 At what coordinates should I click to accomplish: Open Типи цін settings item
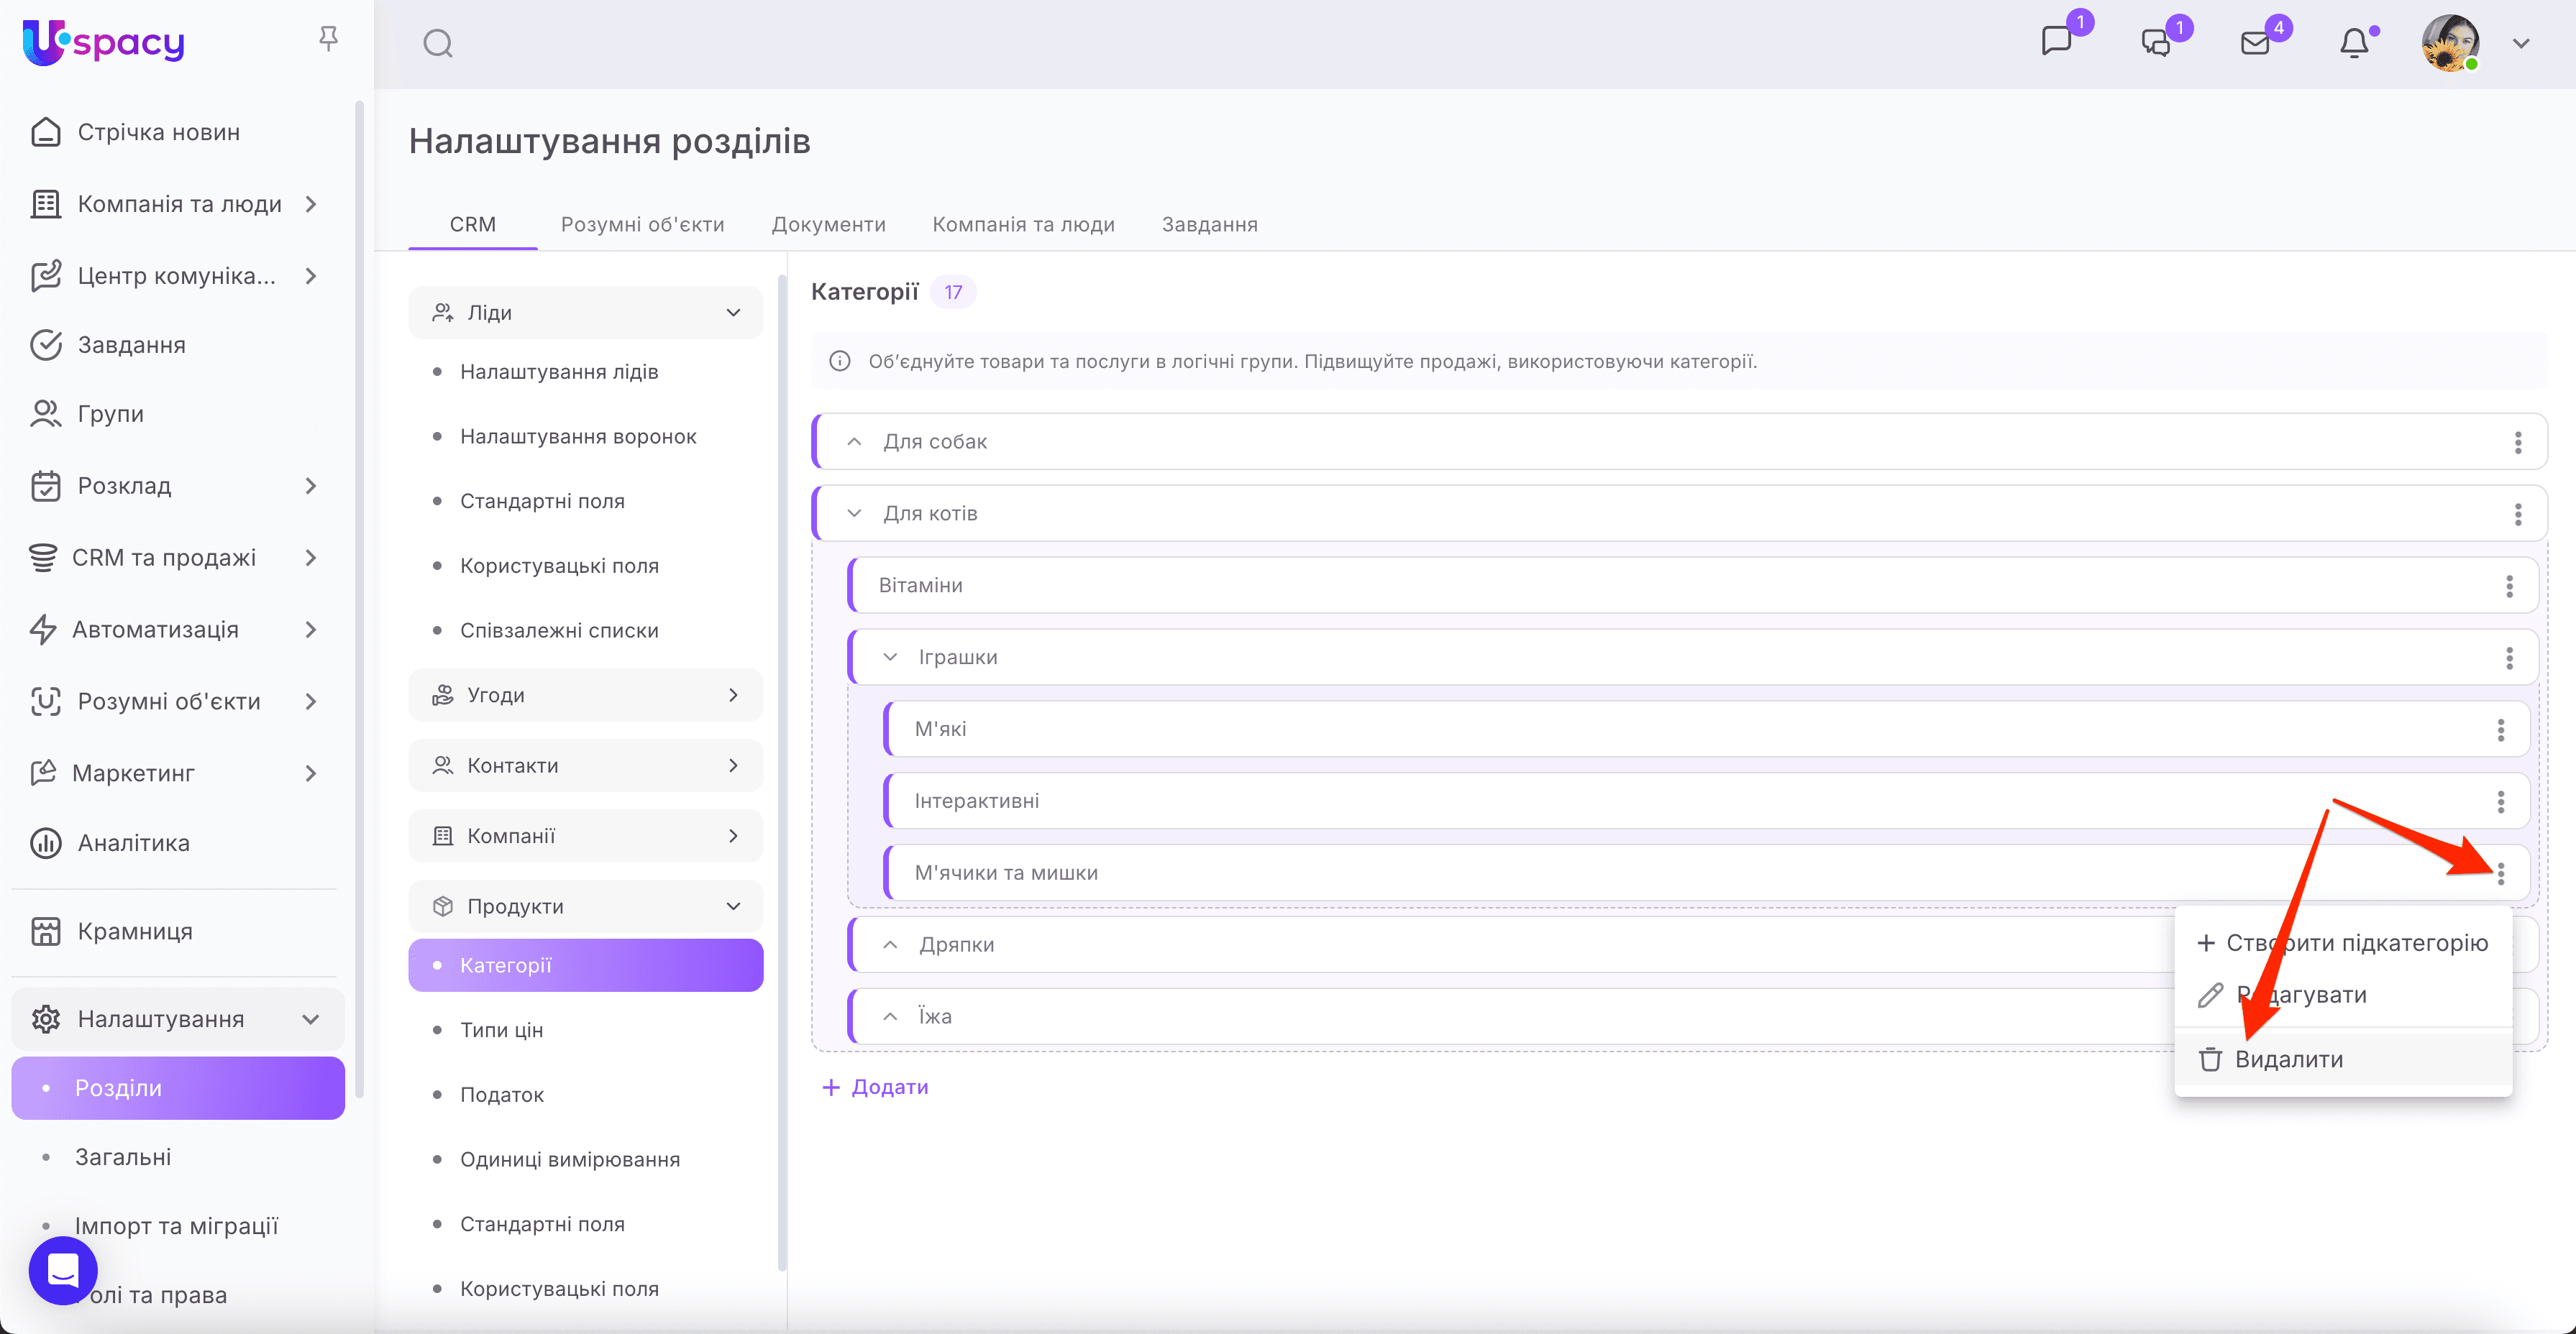pyautogui.click(x=501, y=1030)
